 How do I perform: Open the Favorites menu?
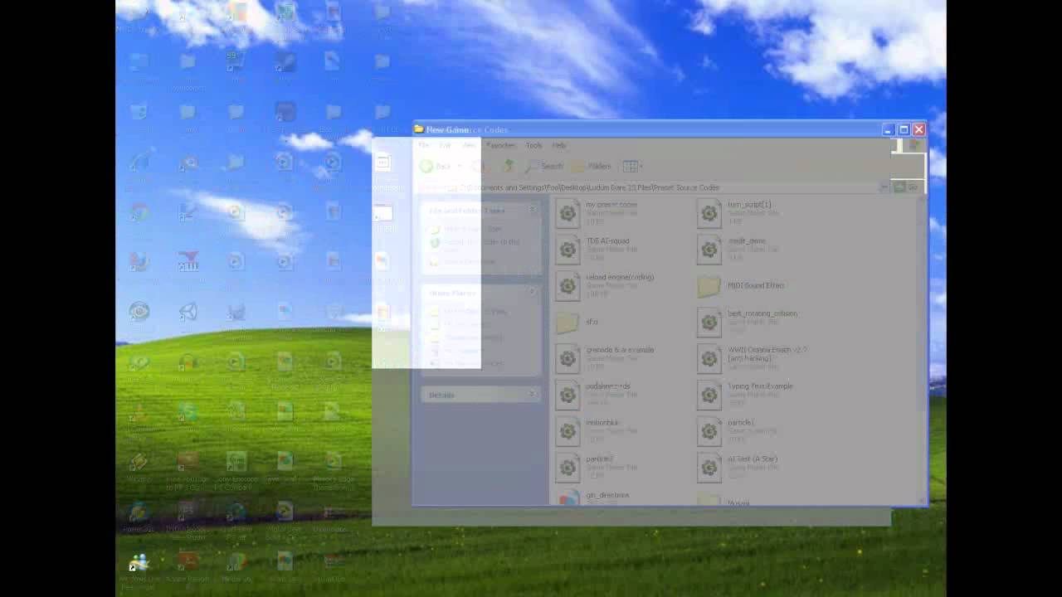(x=501, y=145)
